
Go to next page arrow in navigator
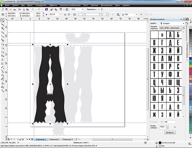pyautogui.click(x=27, y=139)
